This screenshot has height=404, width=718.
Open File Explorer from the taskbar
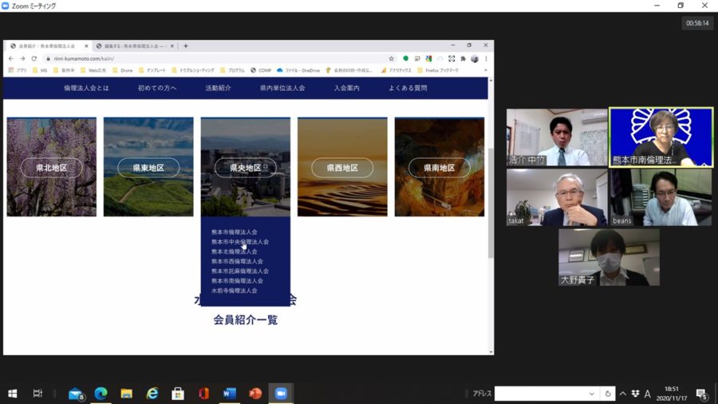[x=126, y=394]
